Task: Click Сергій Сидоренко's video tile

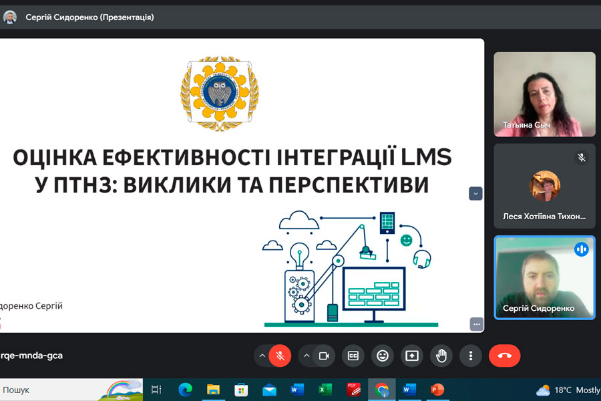Action: point(544,277)
